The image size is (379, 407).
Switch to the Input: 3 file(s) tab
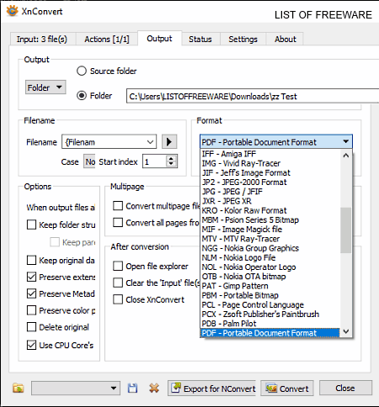coord(42,39)
